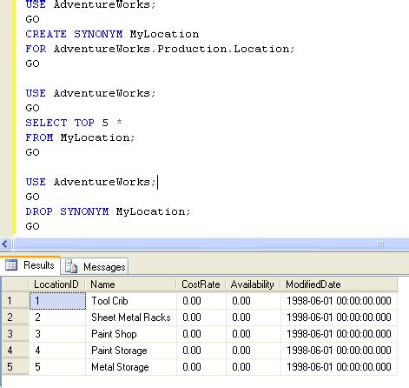Open the Messages tab

(95, 266)
